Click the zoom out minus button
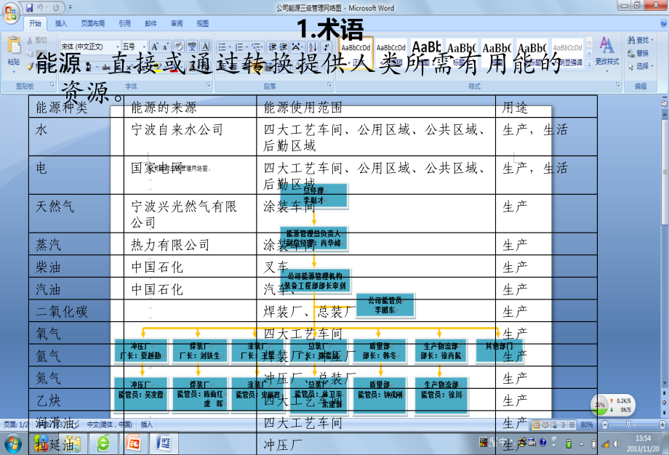The height and width of the screenshot is (455, 669). click(x=604, y=424)
